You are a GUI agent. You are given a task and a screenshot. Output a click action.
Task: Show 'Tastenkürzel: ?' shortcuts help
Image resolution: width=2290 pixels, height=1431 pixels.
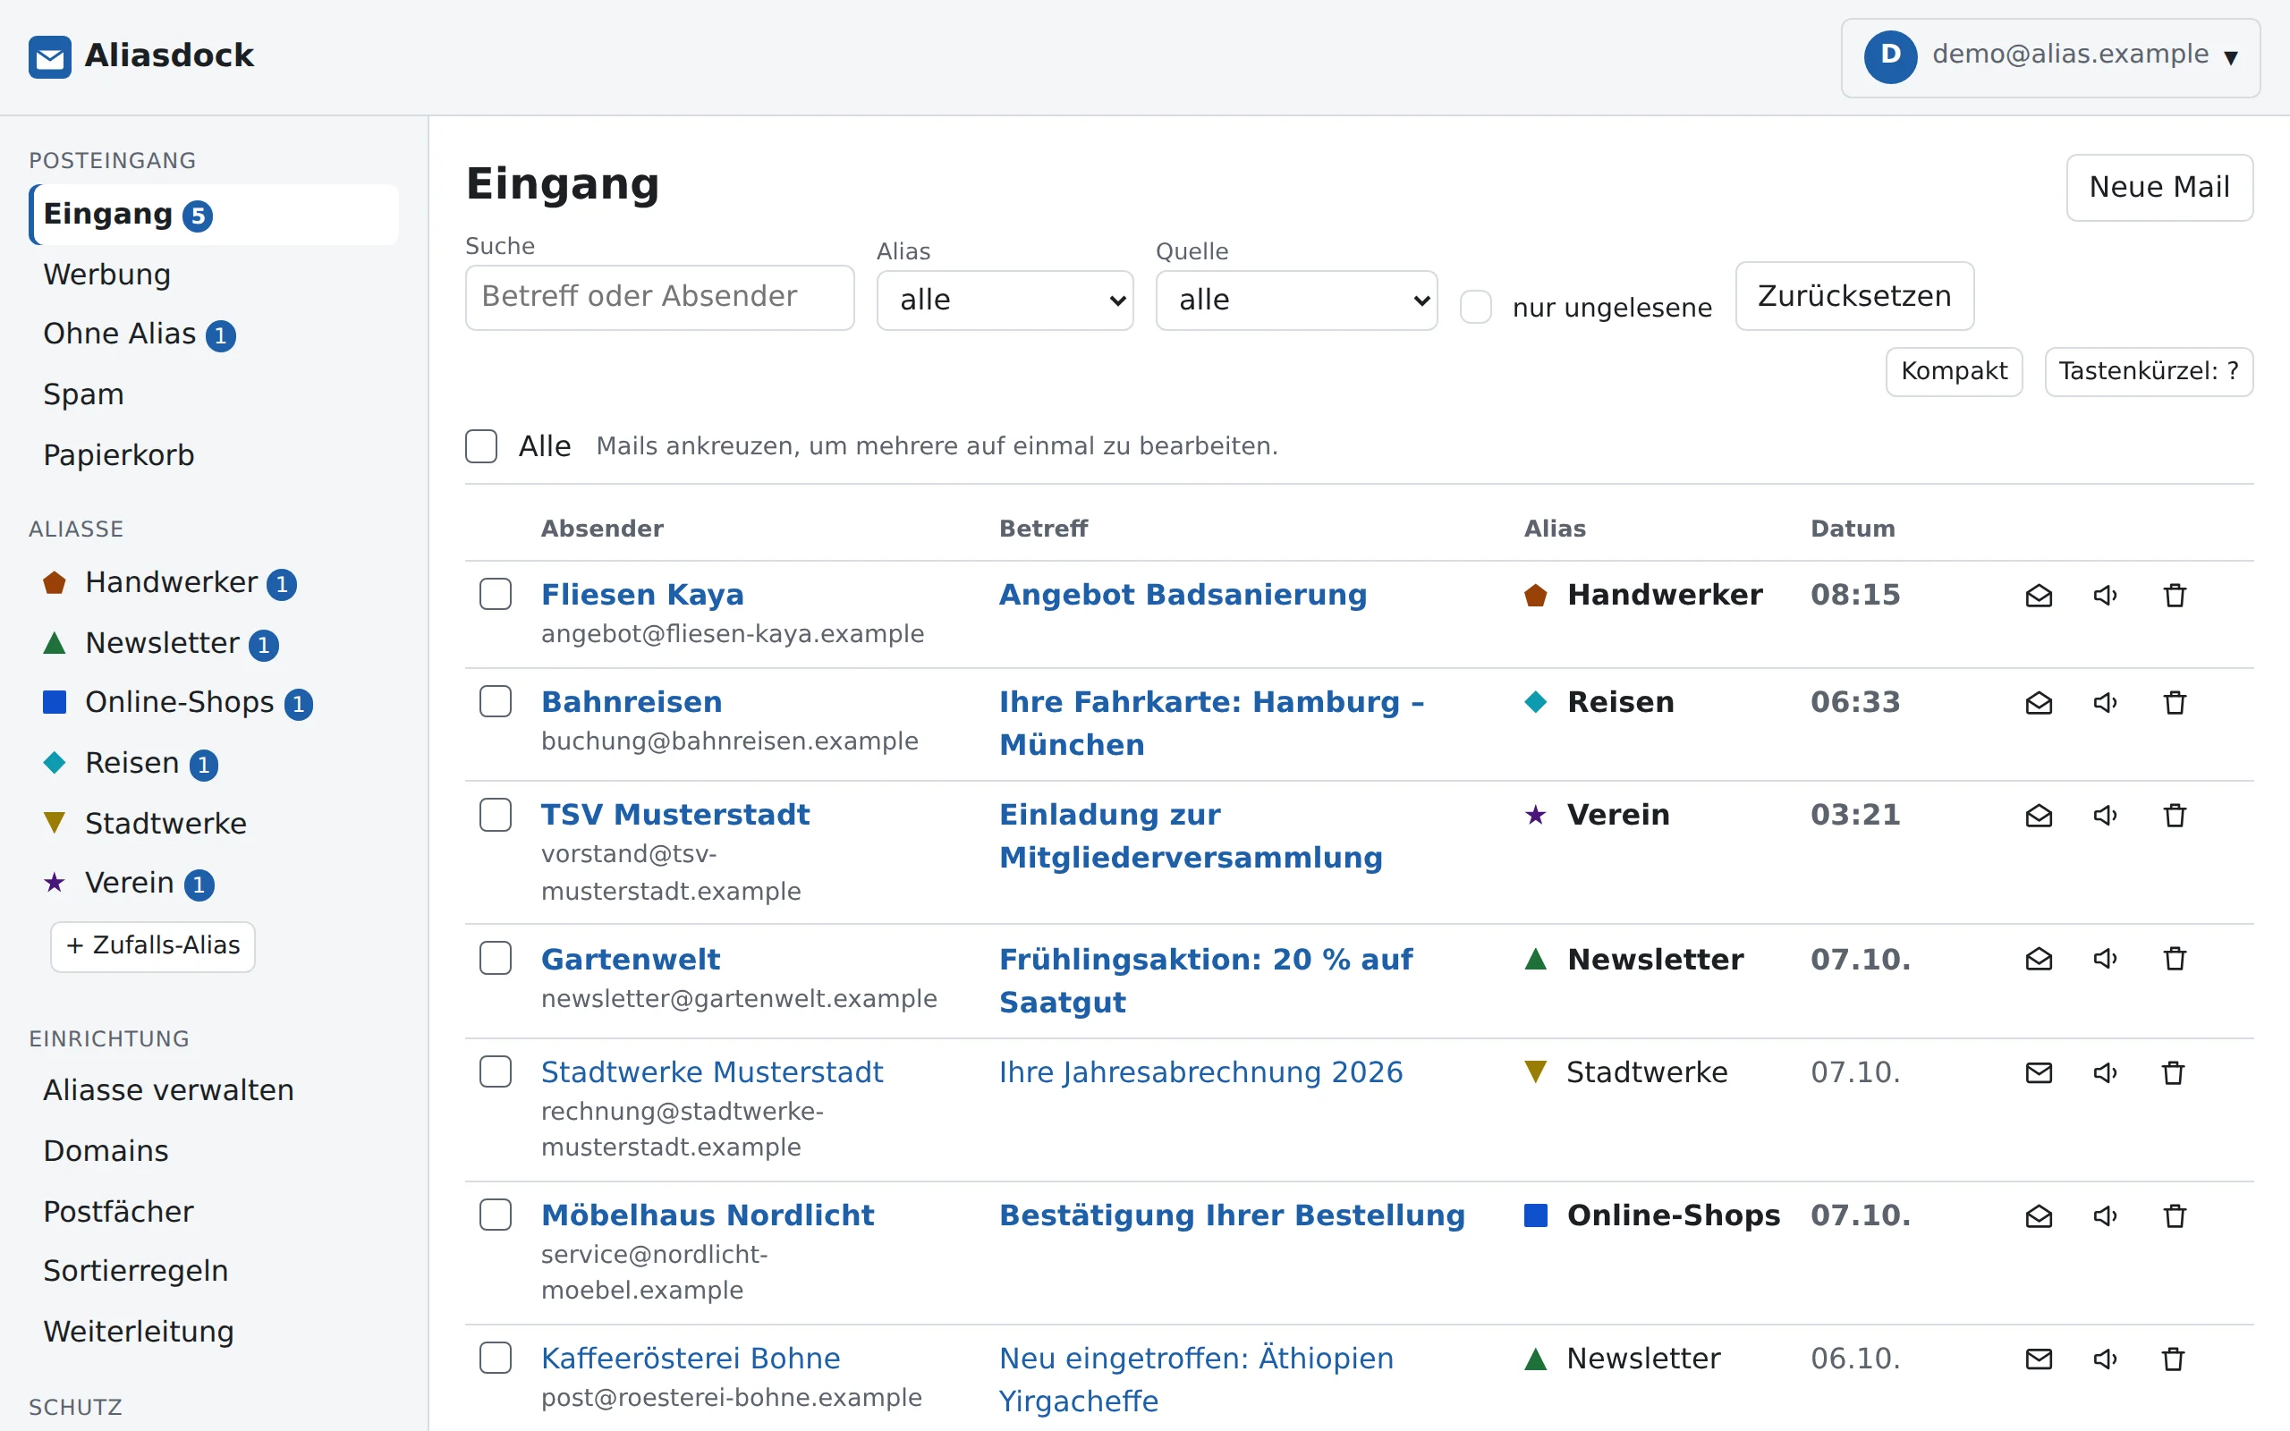coord(2148,371)
